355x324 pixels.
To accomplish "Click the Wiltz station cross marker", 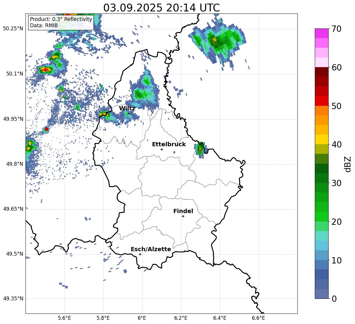I will coord(129,113).
